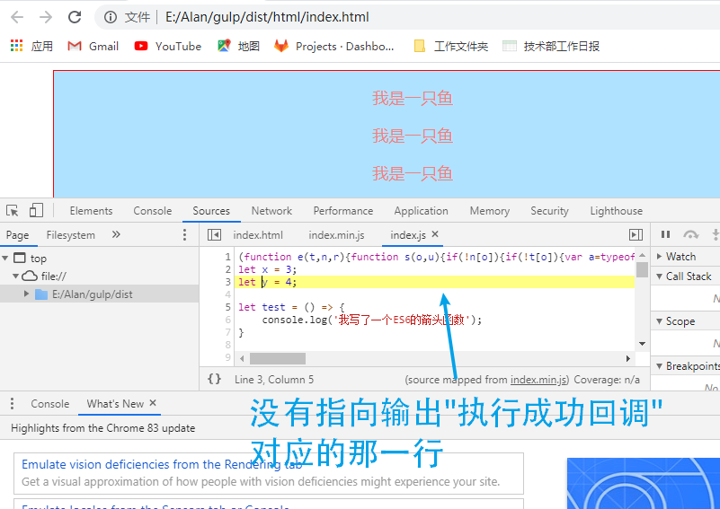
Task: Switch to the Application tab
Action: (421, 211)
